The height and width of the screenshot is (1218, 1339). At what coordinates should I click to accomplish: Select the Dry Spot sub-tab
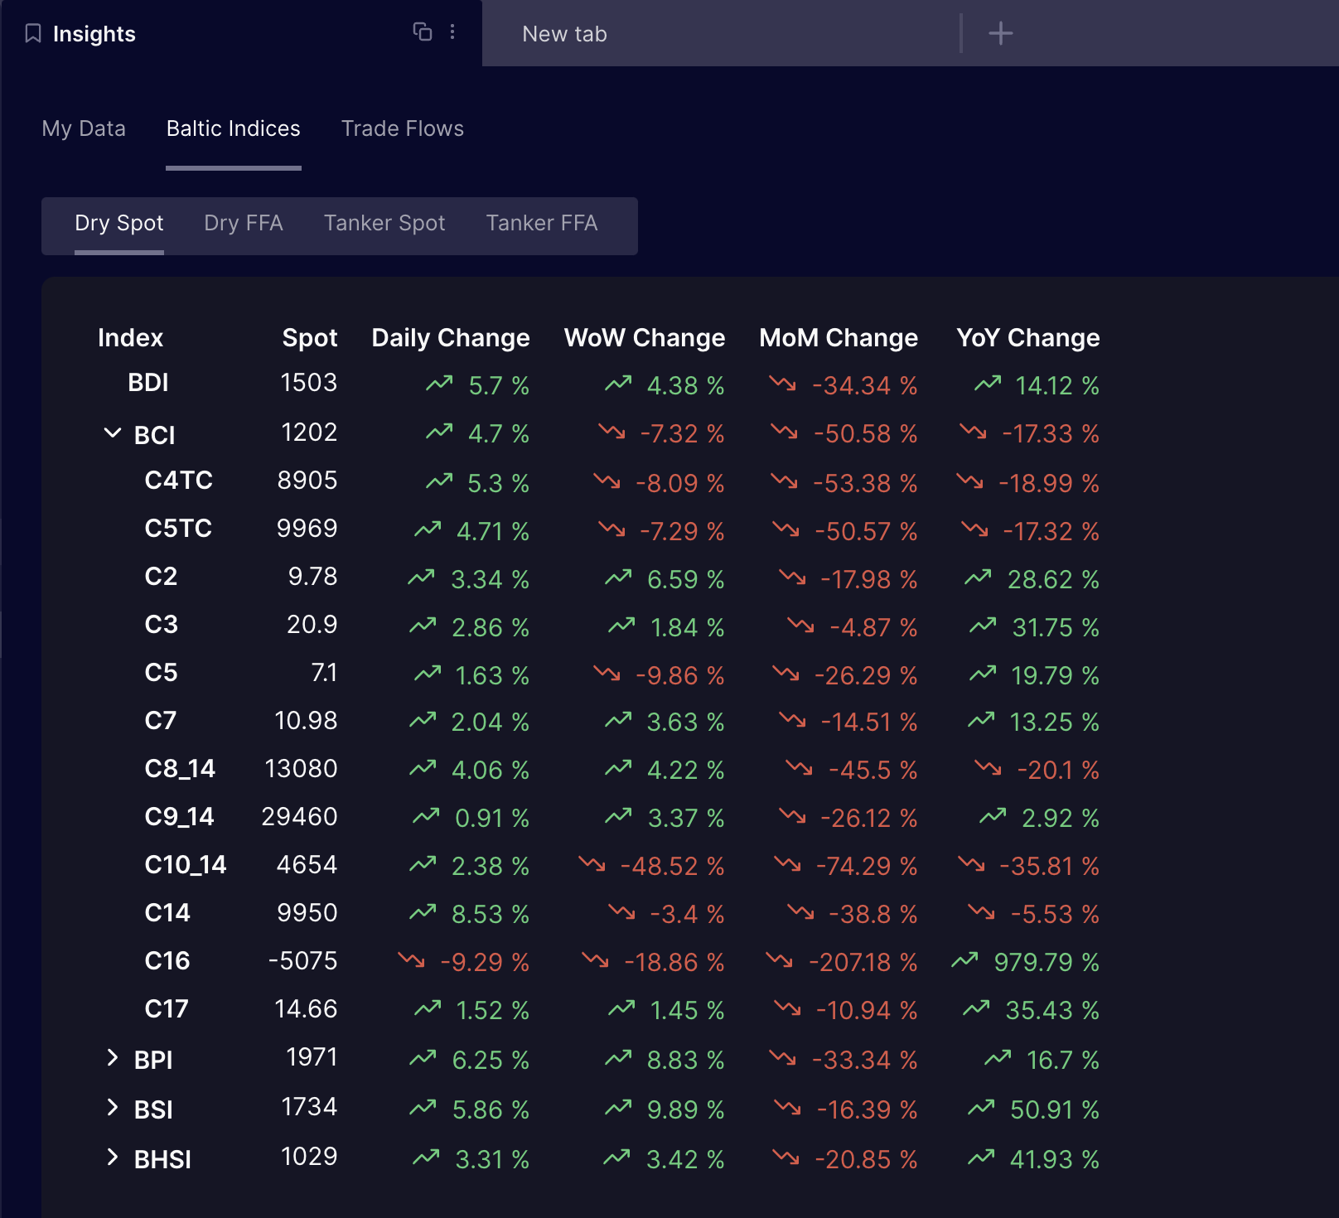(x=119, y=223)
